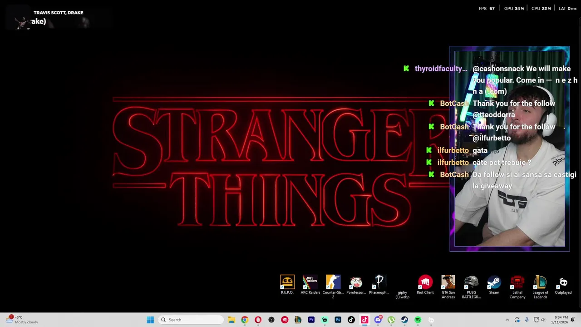581x327 pixels.
Task: Open uTorrent from the taskbar
Action: 391,320
